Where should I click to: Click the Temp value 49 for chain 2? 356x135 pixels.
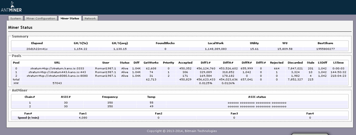point(151,106)
